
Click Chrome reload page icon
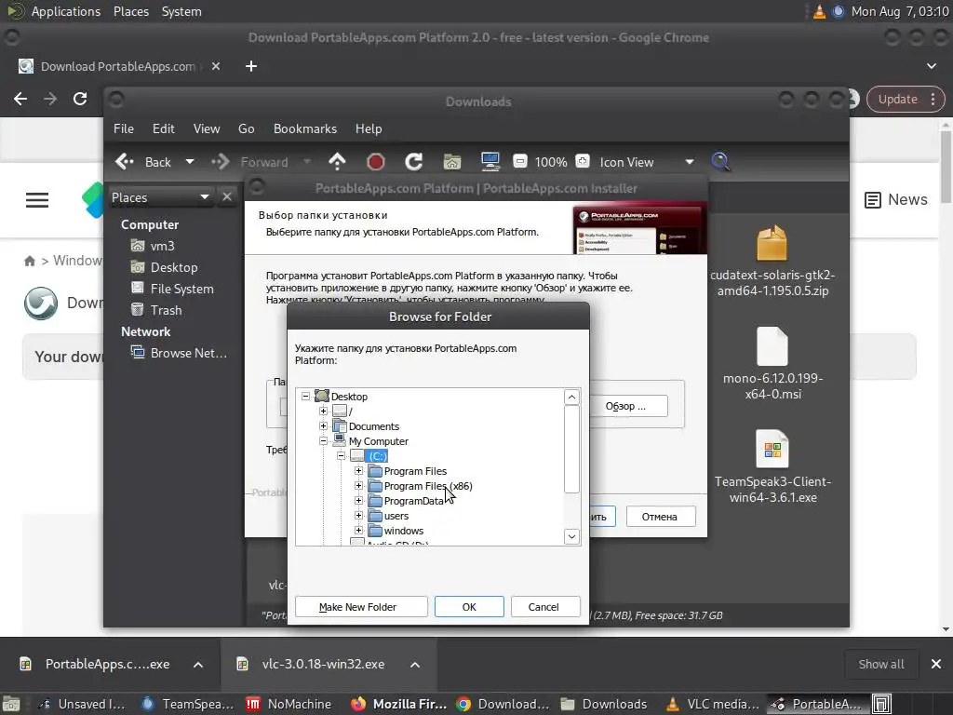(80, 99)
